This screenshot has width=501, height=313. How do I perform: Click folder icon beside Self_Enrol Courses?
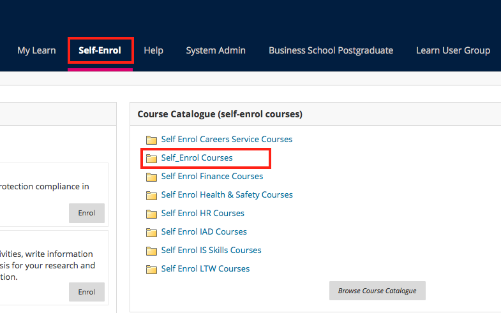(x=151, y=158)
